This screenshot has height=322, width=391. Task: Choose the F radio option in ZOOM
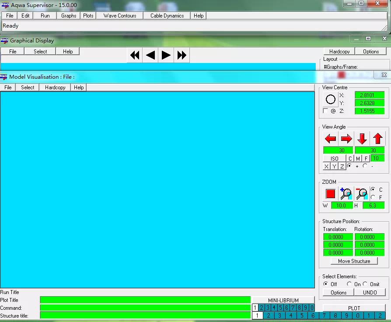tap(373, 197)
